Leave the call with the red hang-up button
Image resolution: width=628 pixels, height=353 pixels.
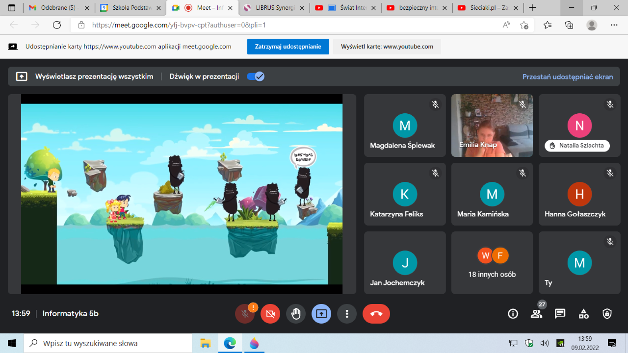pyautogui.click(x=376, y=314)
